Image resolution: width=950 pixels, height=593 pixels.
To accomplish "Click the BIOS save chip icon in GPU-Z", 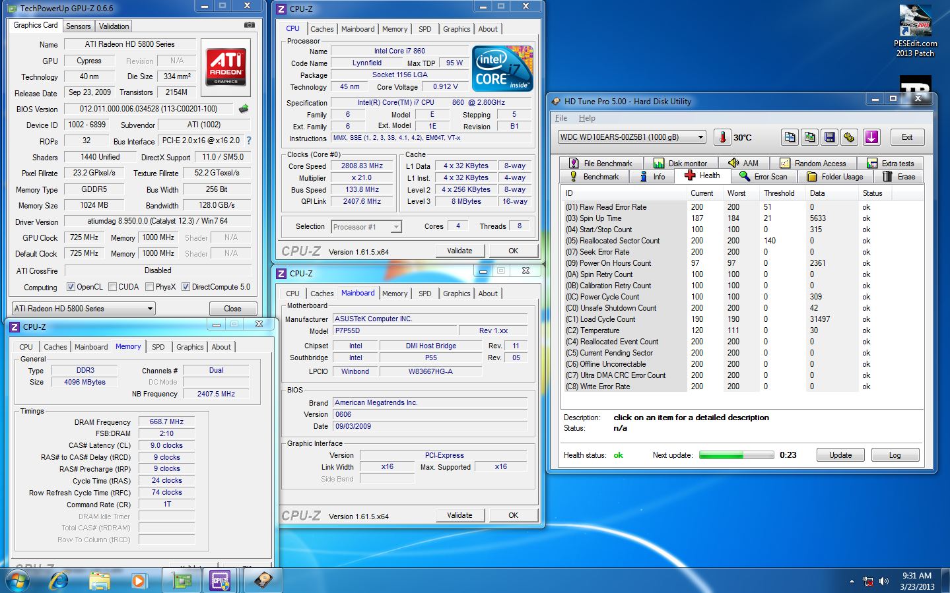I will pos(244,109).
